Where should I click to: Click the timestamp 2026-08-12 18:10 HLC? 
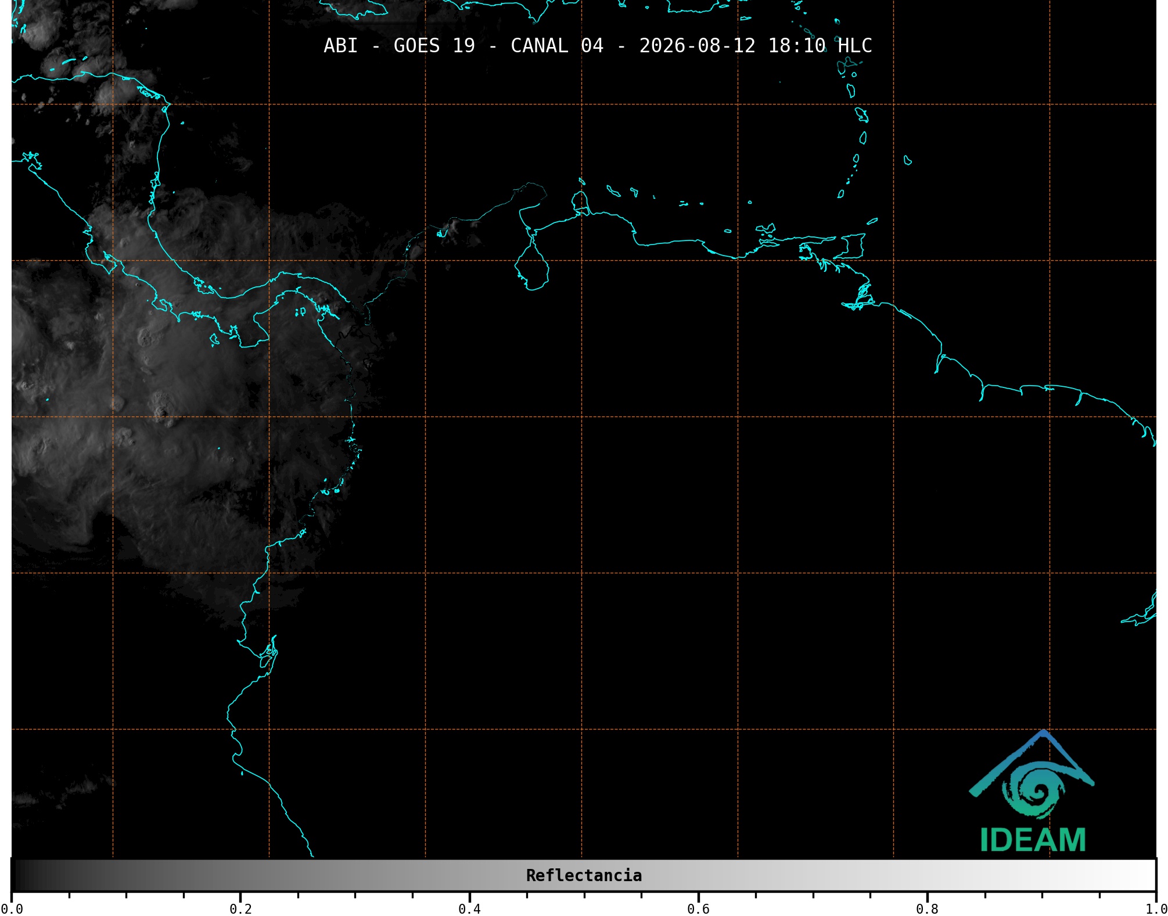click(x=756, y=46)
